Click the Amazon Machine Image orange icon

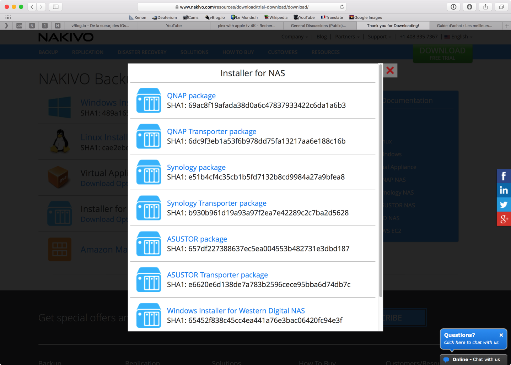[x=59, y=249]
